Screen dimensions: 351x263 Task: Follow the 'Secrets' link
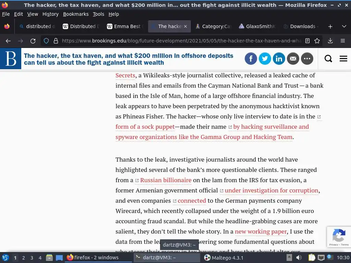click(125, 75)
